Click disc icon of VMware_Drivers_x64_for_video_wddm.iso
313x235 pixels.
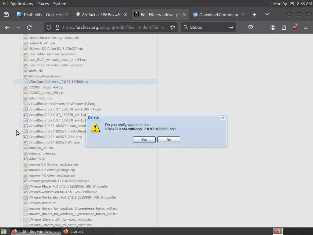(25, 219)
